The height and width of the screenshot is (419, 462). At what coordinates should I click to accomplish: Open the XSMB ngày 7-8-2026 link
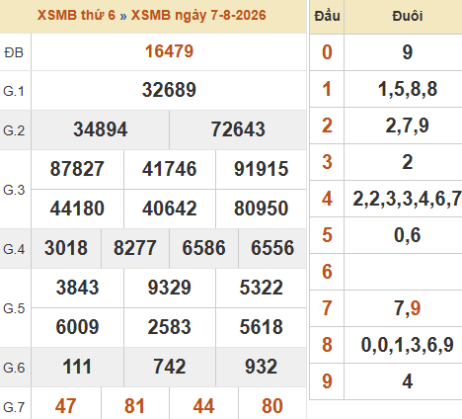point(198,15)
